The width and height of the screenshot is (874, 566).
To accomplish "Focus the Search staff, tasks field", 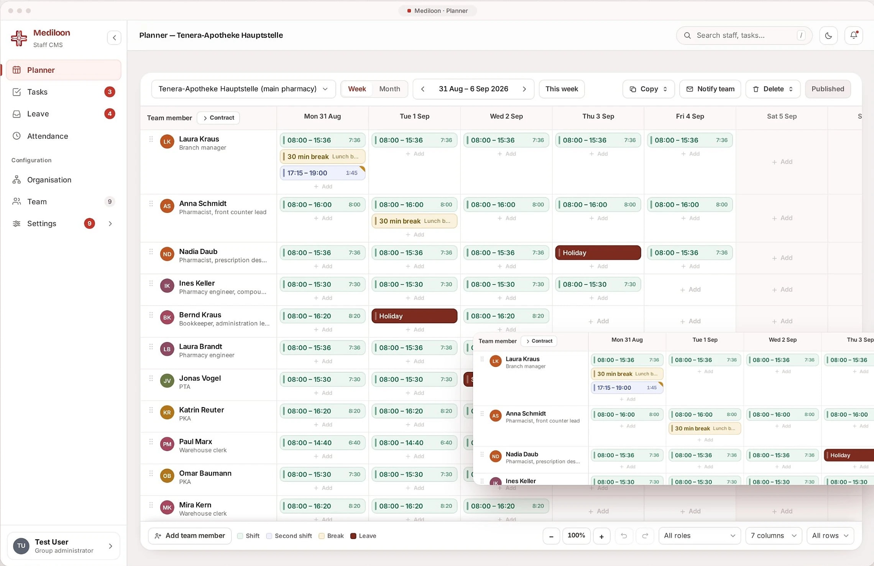I will click(x=744, y=36).
